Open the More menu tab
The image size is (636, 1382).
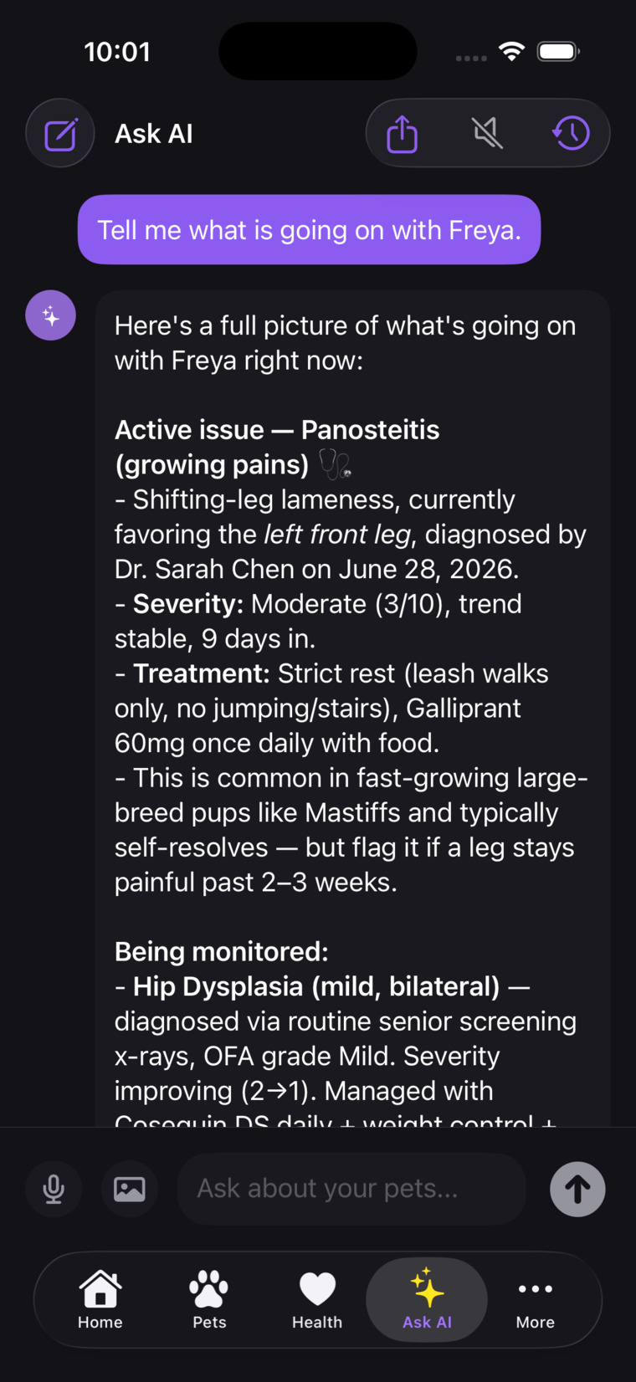pos(536,1299)
